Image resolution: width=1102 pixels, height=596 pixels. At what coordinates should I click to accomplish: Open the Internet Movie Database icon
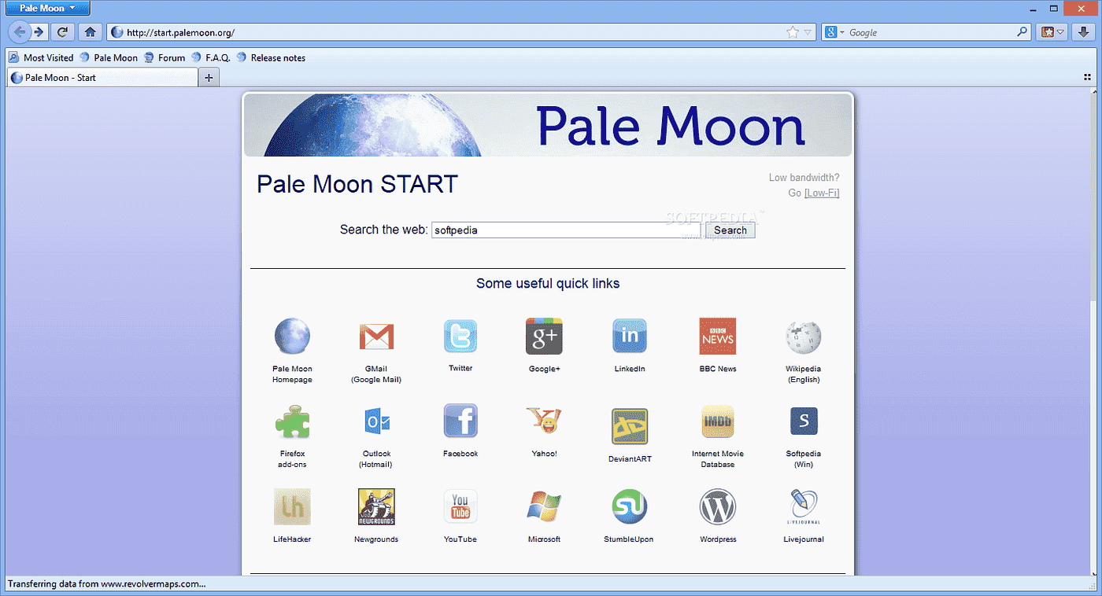pos(717,421)
